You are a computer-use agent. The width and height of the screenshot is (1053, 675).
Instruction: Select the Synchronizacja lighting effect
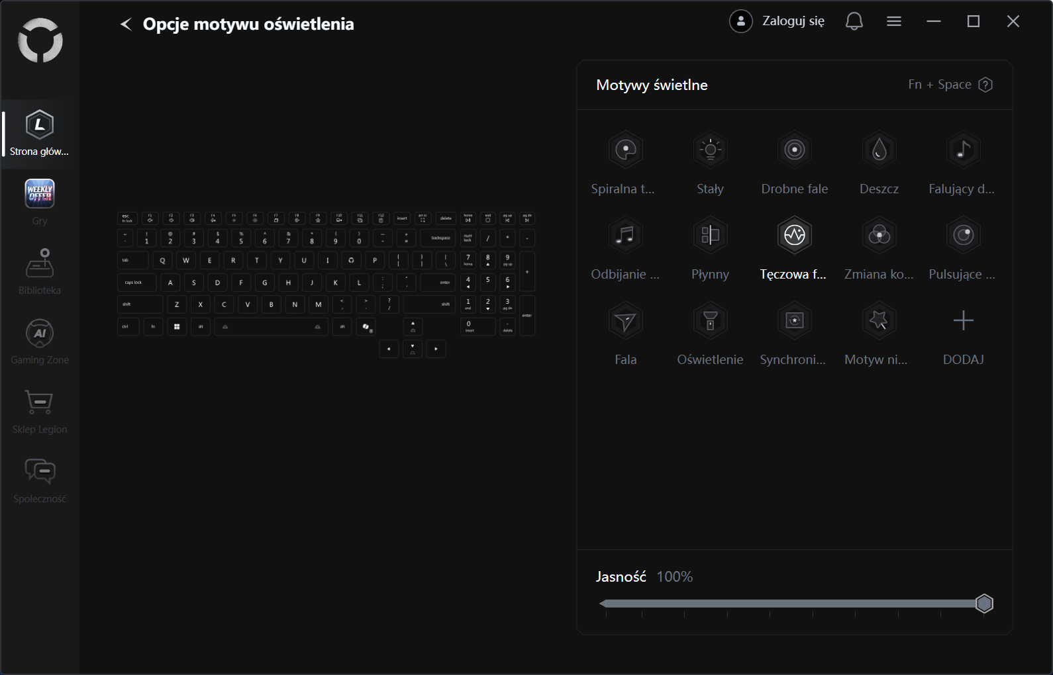[x=794, y=321]
